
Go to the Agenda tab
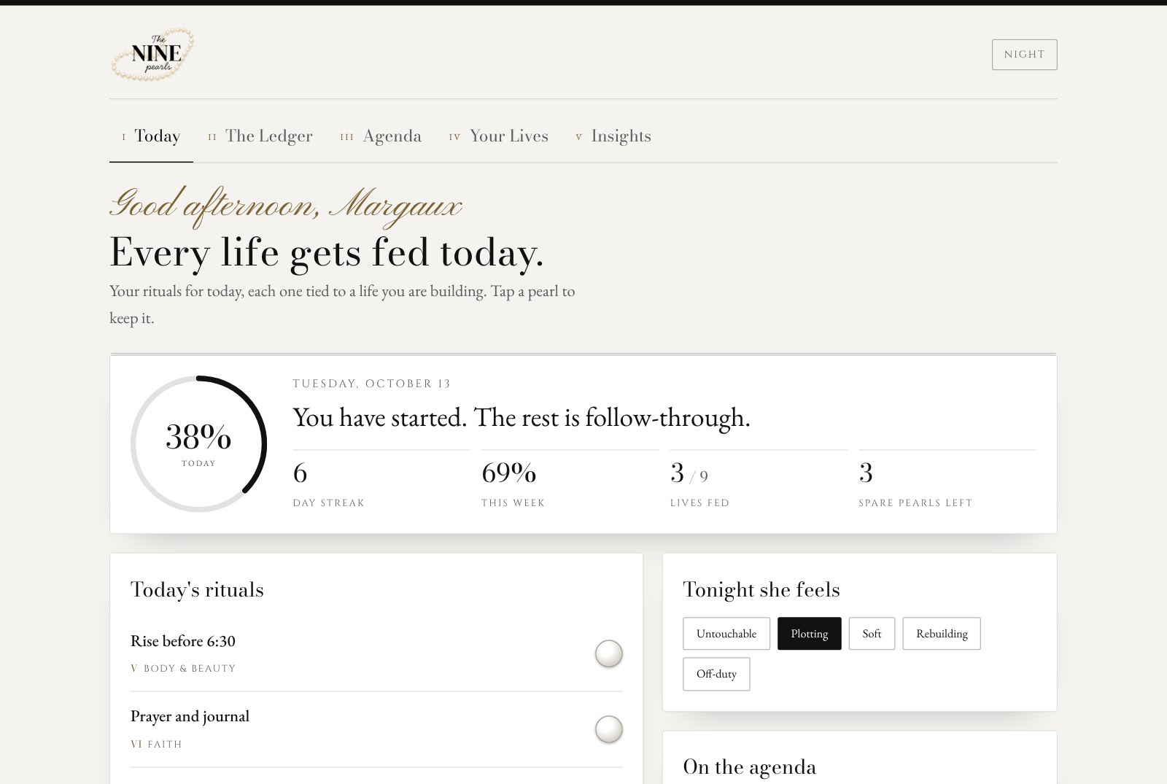(381, 136)
